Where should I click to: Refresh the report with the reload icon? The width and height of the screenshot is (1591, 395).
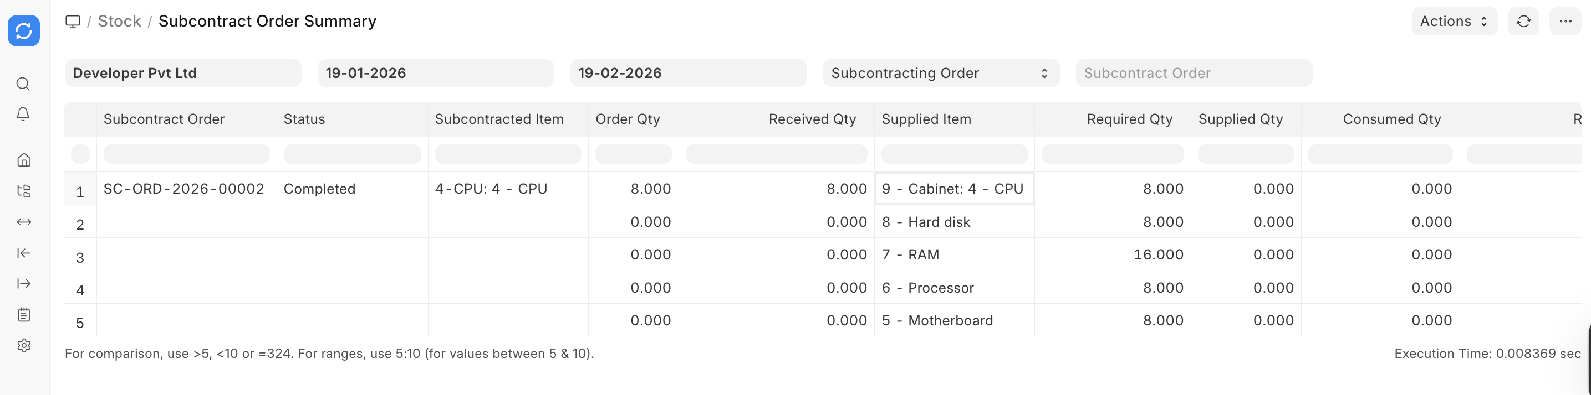(1524, 22)
